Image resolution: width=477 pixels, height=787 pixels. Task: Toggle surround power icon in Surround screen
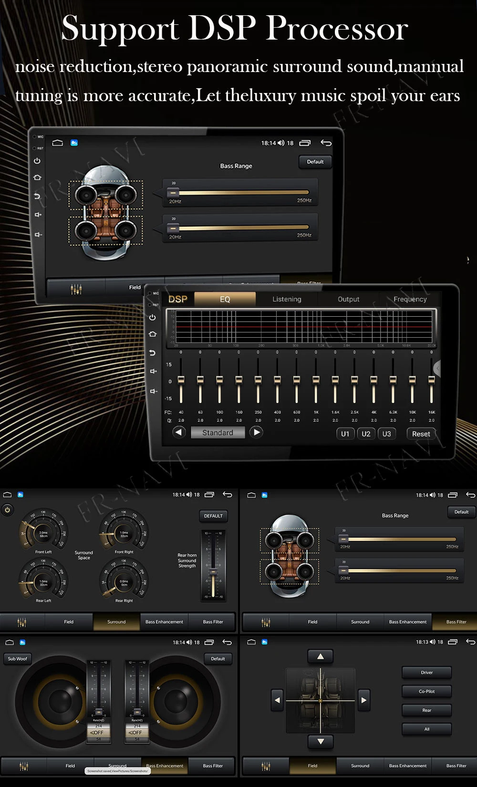pyautogui.click(x=7, y=510)
